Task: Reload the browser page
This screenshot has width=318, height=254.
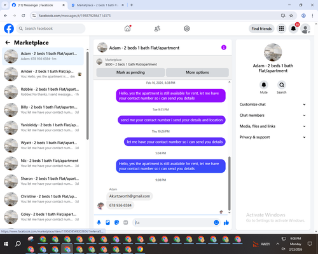Action: 24,15
